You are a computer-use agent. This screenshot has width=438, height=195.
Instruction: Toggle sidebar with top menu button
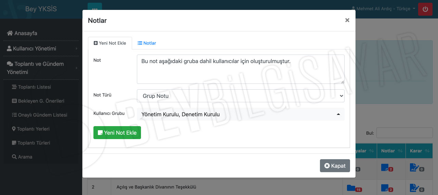tap(94, 9)
